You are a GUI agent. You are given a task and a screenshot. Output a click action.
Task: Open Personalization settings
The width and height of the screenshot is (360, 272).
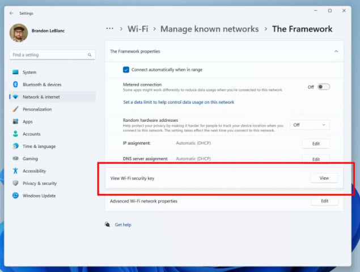click(52, 109)
